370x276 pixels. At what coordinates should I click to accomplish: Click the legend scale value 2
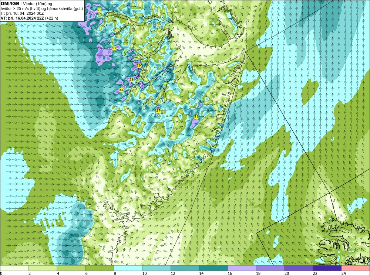[x=30, y=273]
